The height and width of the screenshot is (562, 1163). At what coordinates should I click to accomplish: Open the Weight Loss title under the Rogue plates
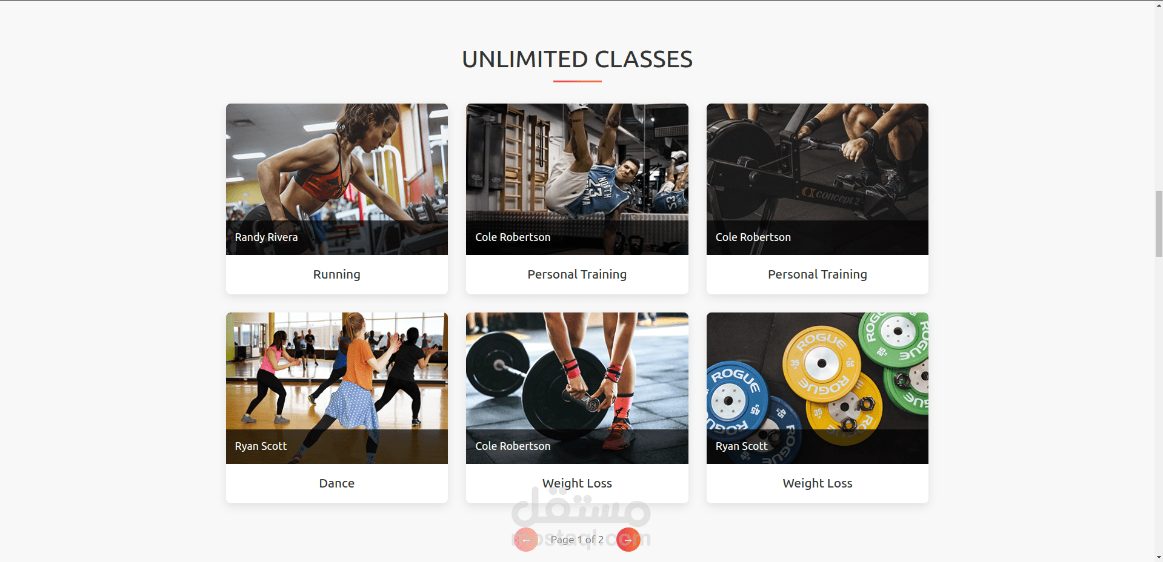click(818, 483)
